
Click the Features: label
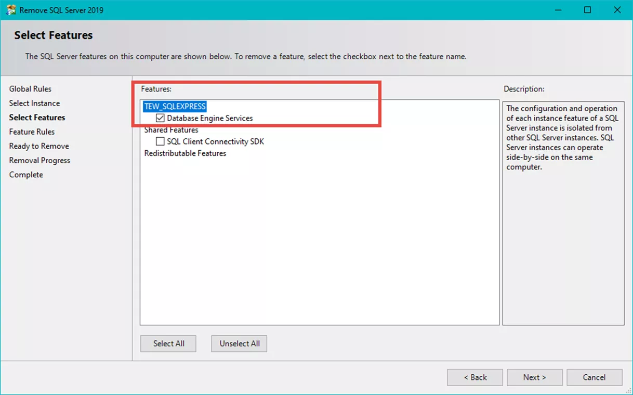(156, 89)
